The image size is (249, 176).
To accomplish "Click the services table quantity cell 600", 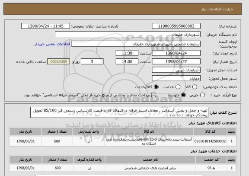I will click(57, 168).
